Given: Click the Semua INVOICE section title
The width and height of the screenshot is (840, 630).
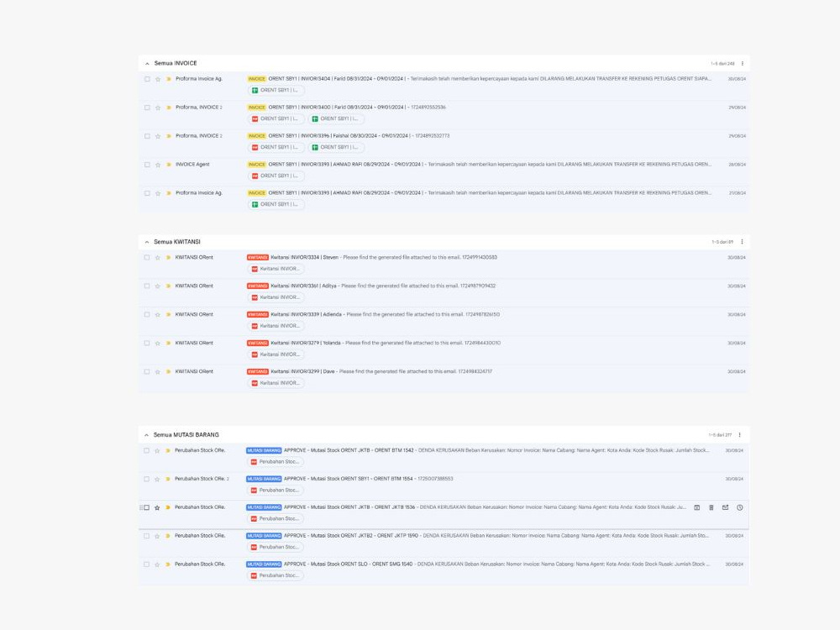Looking at the screenshot, I should click(x=176, y=63).
